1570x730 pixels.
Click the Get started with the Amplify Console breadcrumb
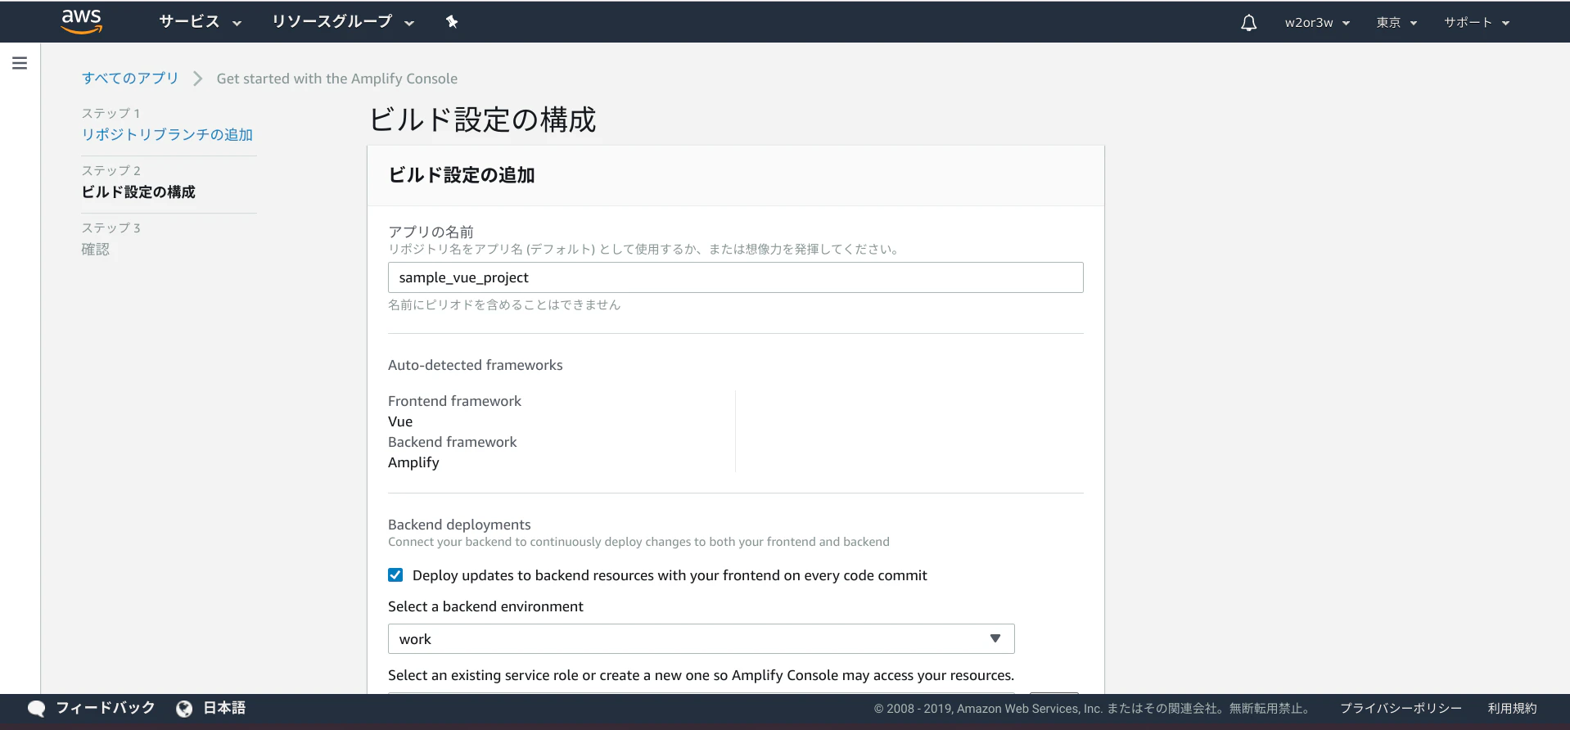point(337,79)
